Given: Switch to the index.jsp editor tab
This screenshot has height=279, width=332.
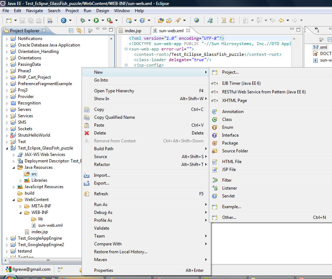Looking at the screenshot, I should point(133,30).
